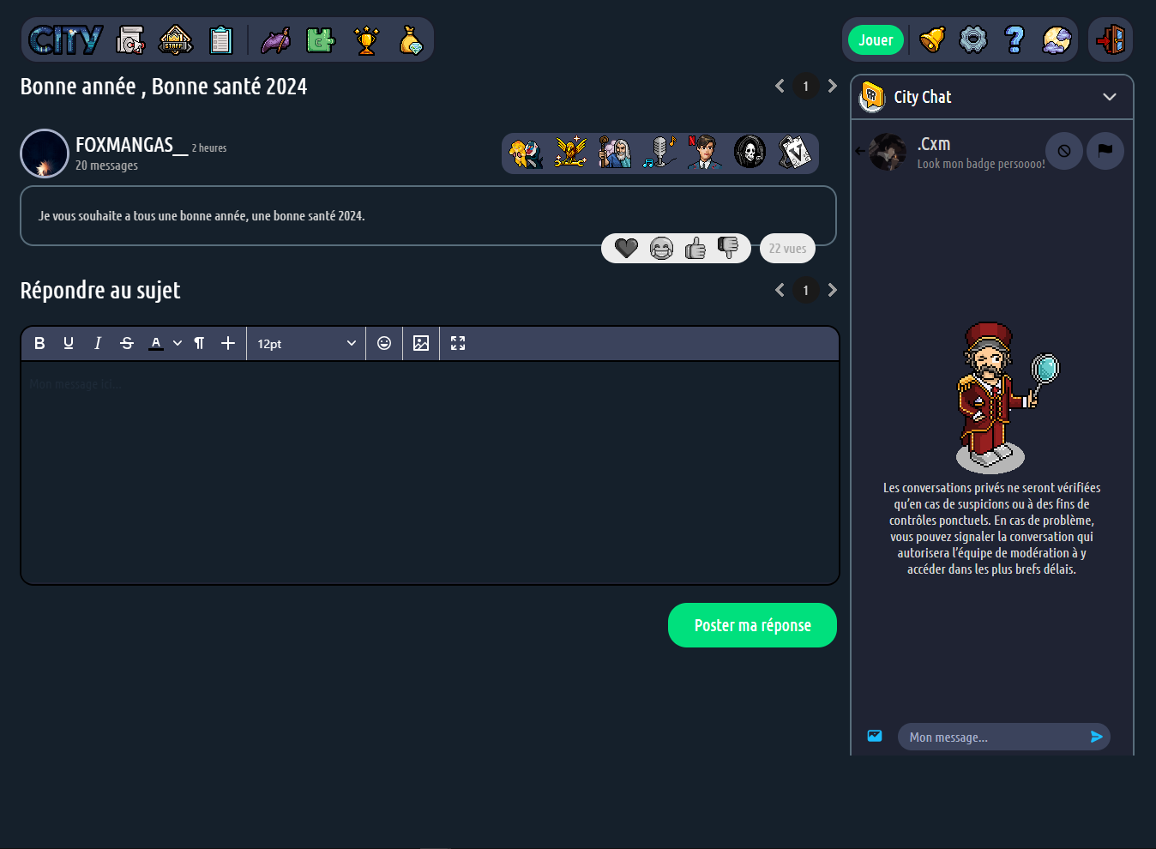Click the Netflix character badge

click(704, 153)
